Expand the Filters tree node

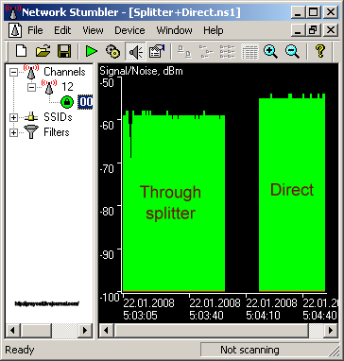tap(13, 132)
